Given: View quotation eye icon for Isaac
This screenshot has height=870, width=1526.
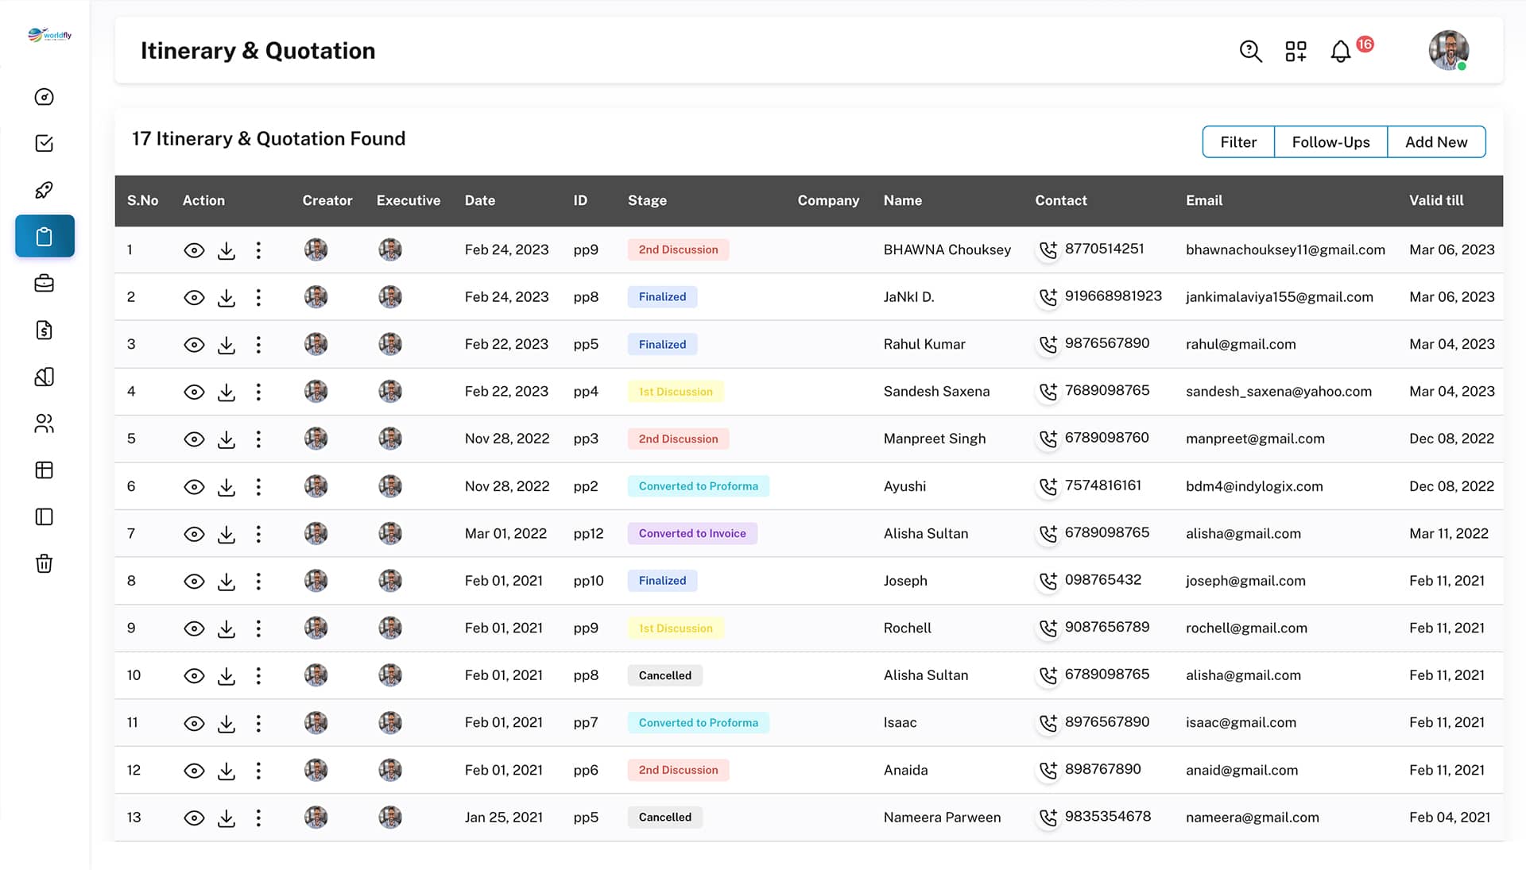Looking at the screenshot, I should 194,724.
